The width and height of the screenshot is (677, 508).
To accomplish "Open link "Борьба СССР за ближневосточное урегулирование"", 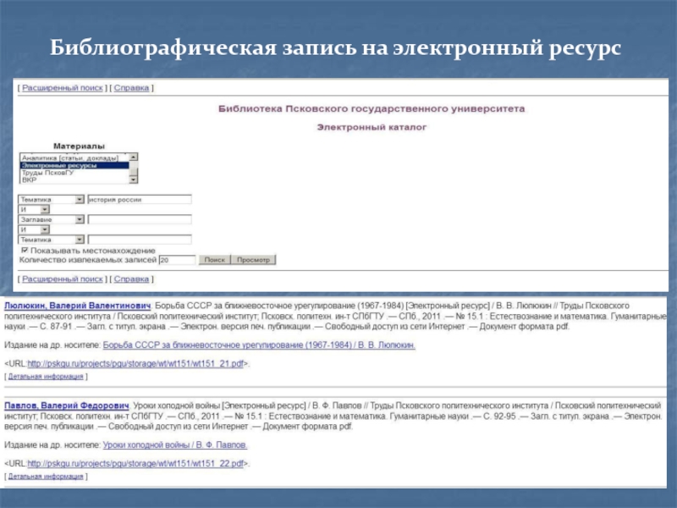I will pos(259,345).
